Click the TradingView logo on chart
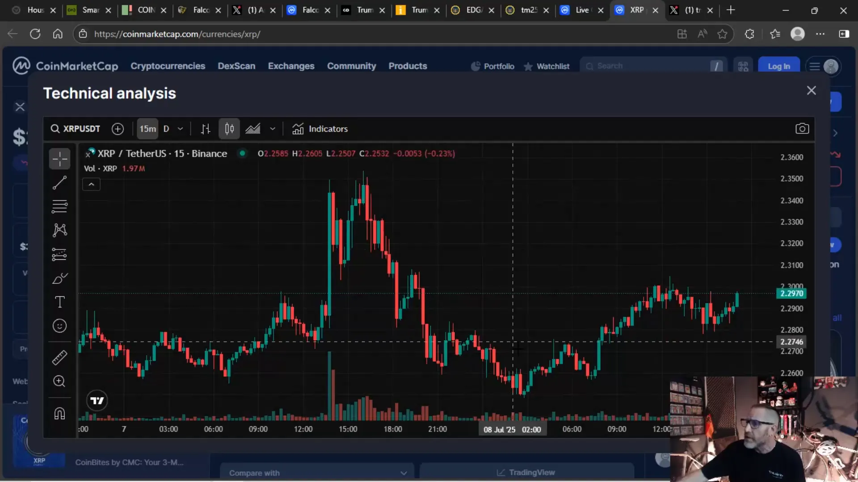This screenshot has width=858, height=482. [x=97, y=401]
